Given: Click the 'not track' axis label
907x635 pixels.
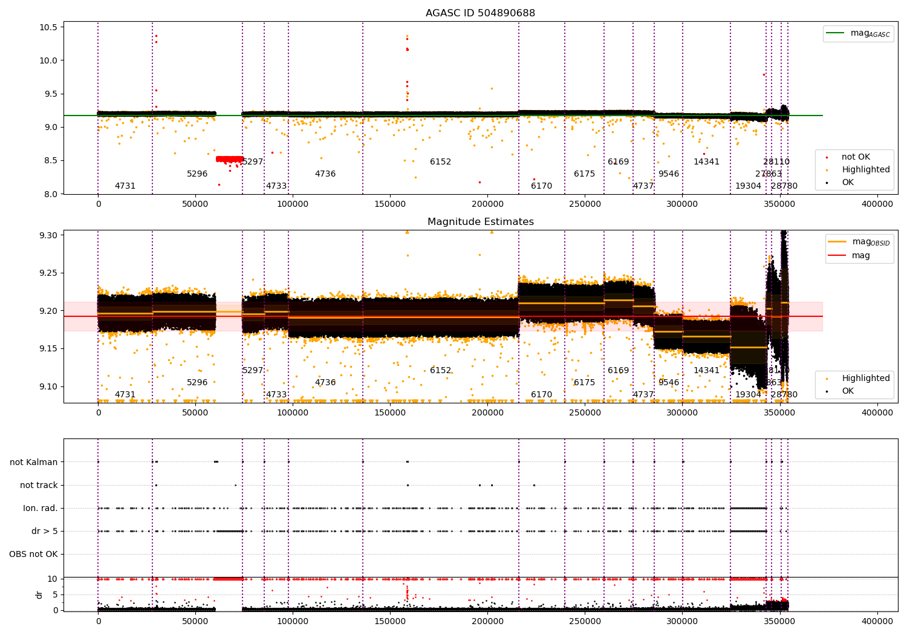Looking at the screenshot, I should point(39,485).
